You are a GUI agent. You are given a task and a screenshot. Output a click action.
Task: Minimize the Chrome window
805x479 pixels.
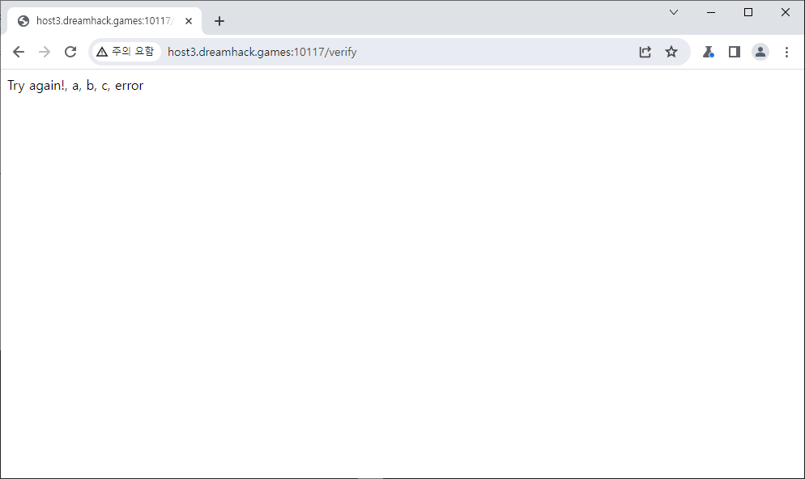tap(711, 12)
